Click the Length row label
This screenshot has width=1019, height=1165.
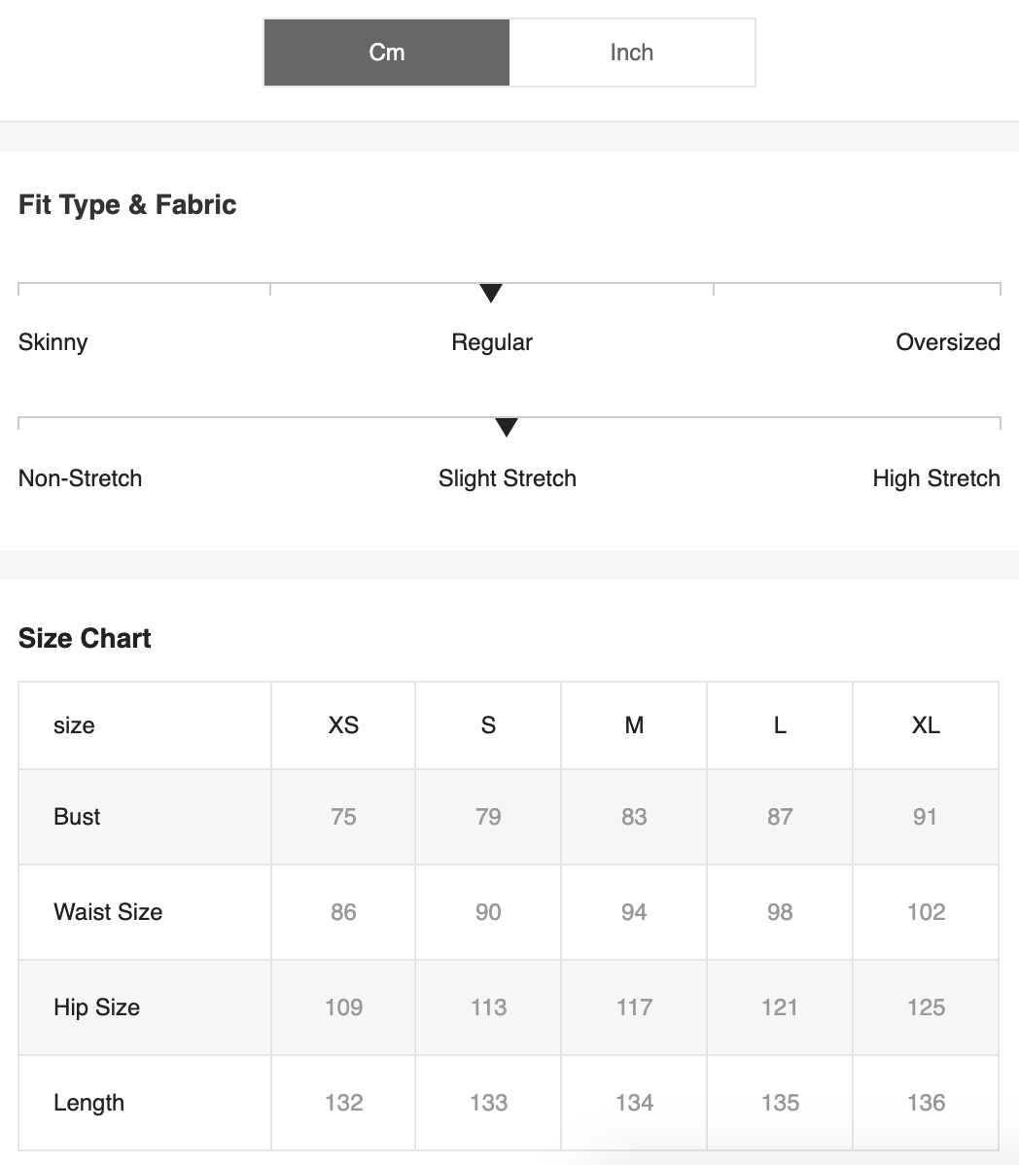point(88,1103)
